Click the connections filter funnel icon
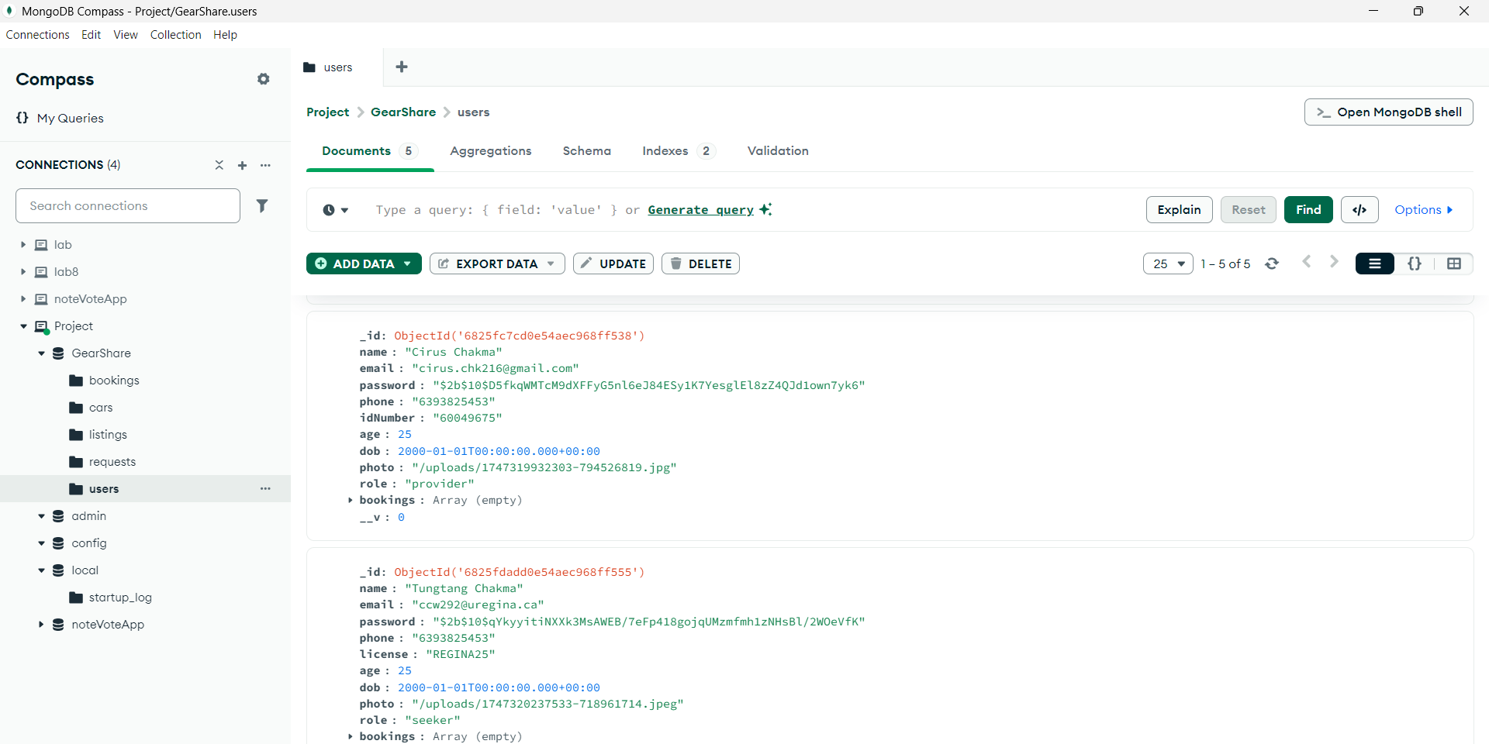 click(x=262, y=205)
